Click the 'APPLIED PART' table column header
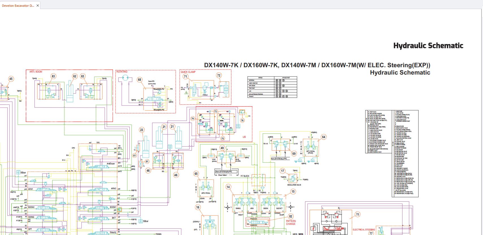This screenshot has width=483, height=235. pyautogui.click(x=286, y=78)
